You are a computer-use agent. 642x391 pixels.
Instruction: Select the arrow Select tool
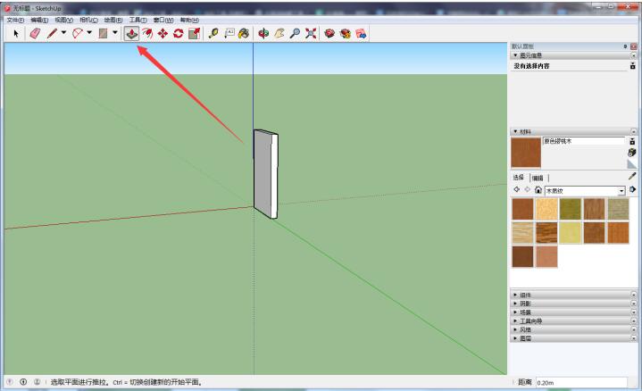(x=17, y=33)
